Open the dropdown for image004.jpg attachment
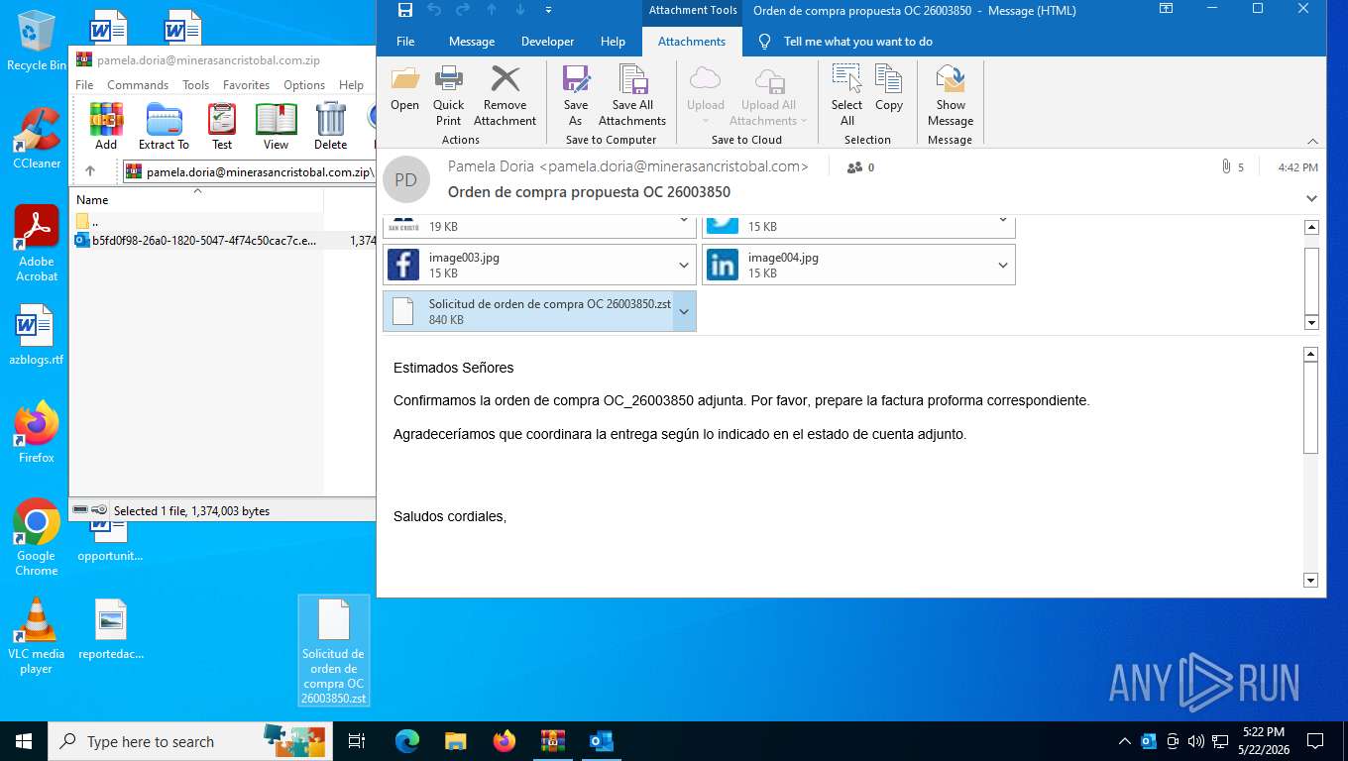The image size is (1348, 761). pyautogui.click(x=1003, y=265)
